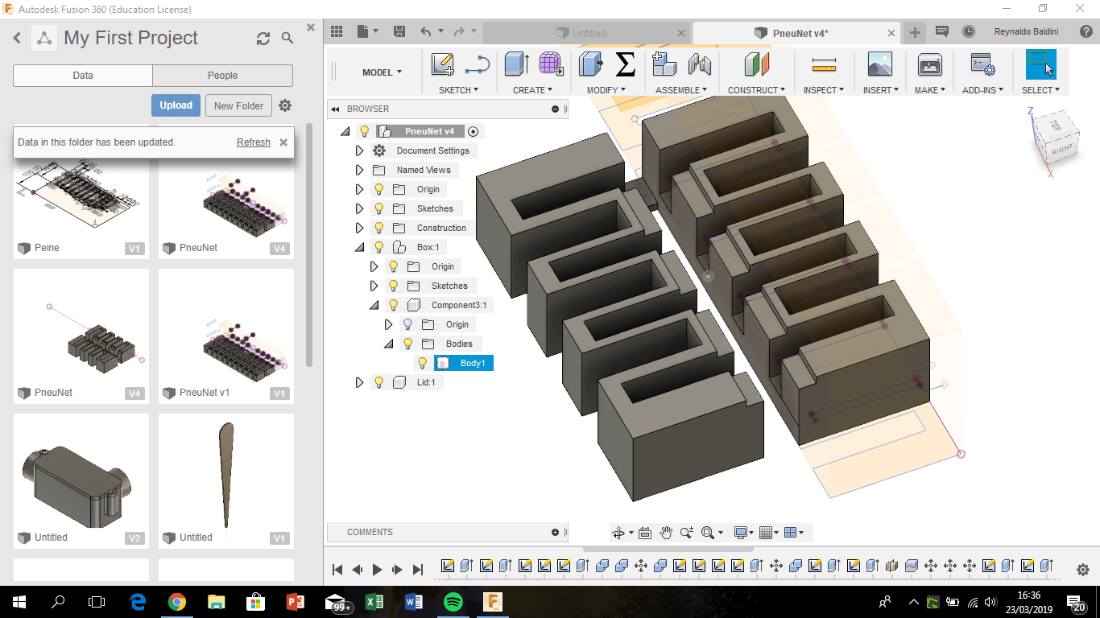Hide the Lid:1 component via lightbulb
The image size is (1100, 618).
[378, 382]
